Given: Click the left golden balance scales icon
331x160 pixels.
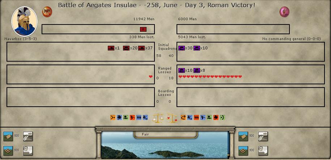Looking at the screenshot, I should click(x=158, y=117).
